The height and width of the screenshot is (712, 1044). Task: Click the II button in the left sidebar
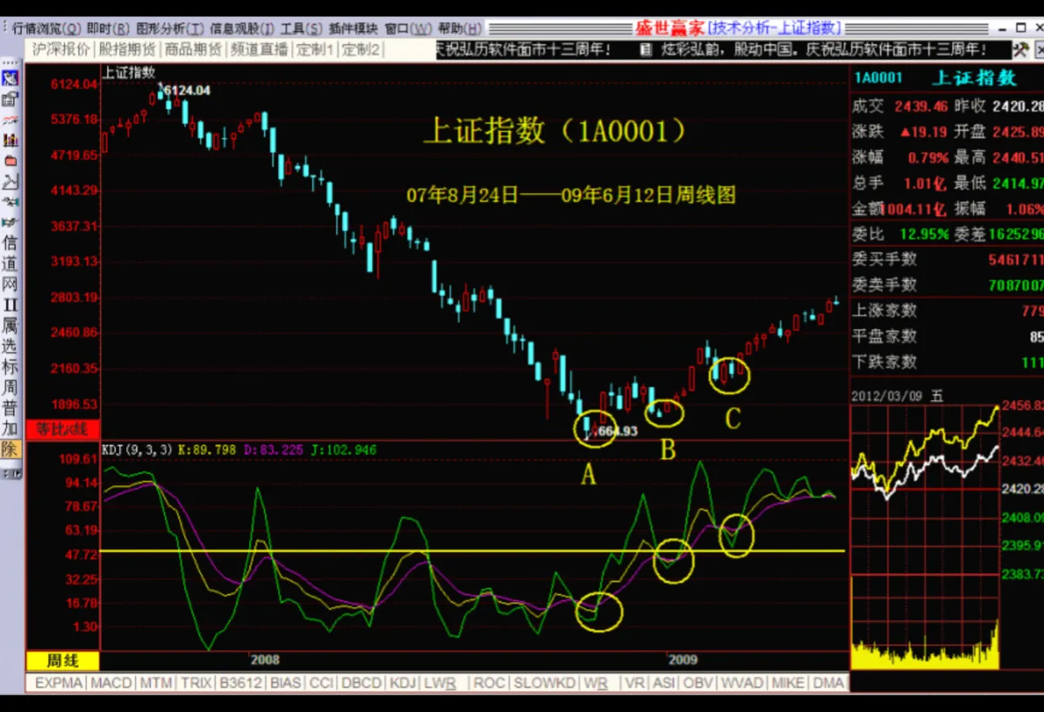click(10, 305)
